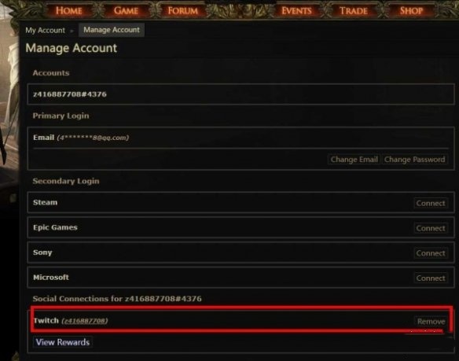Open the Events navigation item

click(296, 10)
